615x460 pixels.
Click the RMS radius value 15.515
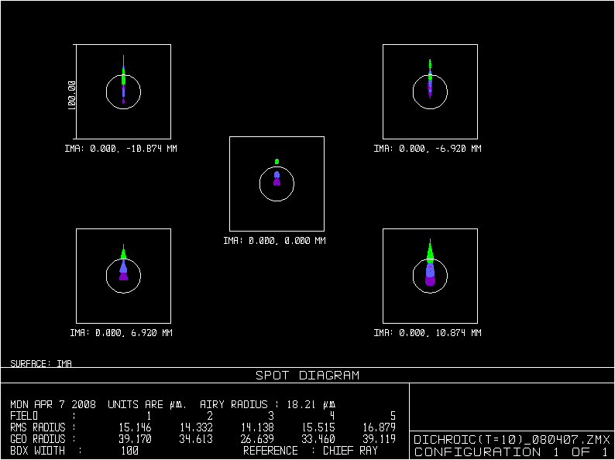pyautogui.click(x=318, y=427)
